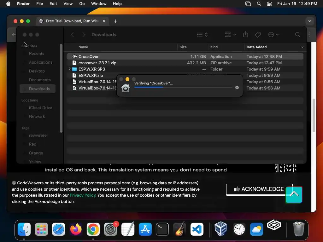This screenshot has width=323, height=242.
Task: Select Desktop in Finder sidebar
Action: [37, 71]
